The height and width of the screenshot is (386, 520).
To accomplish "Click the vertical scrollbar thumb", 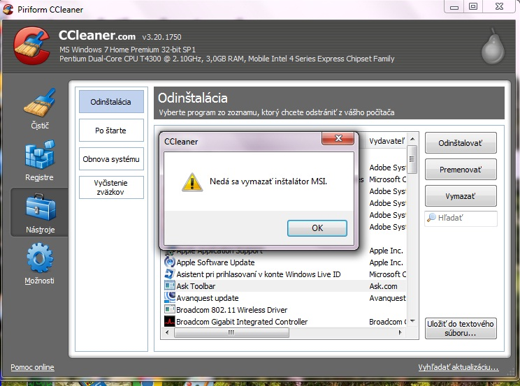I will point(412,159).
